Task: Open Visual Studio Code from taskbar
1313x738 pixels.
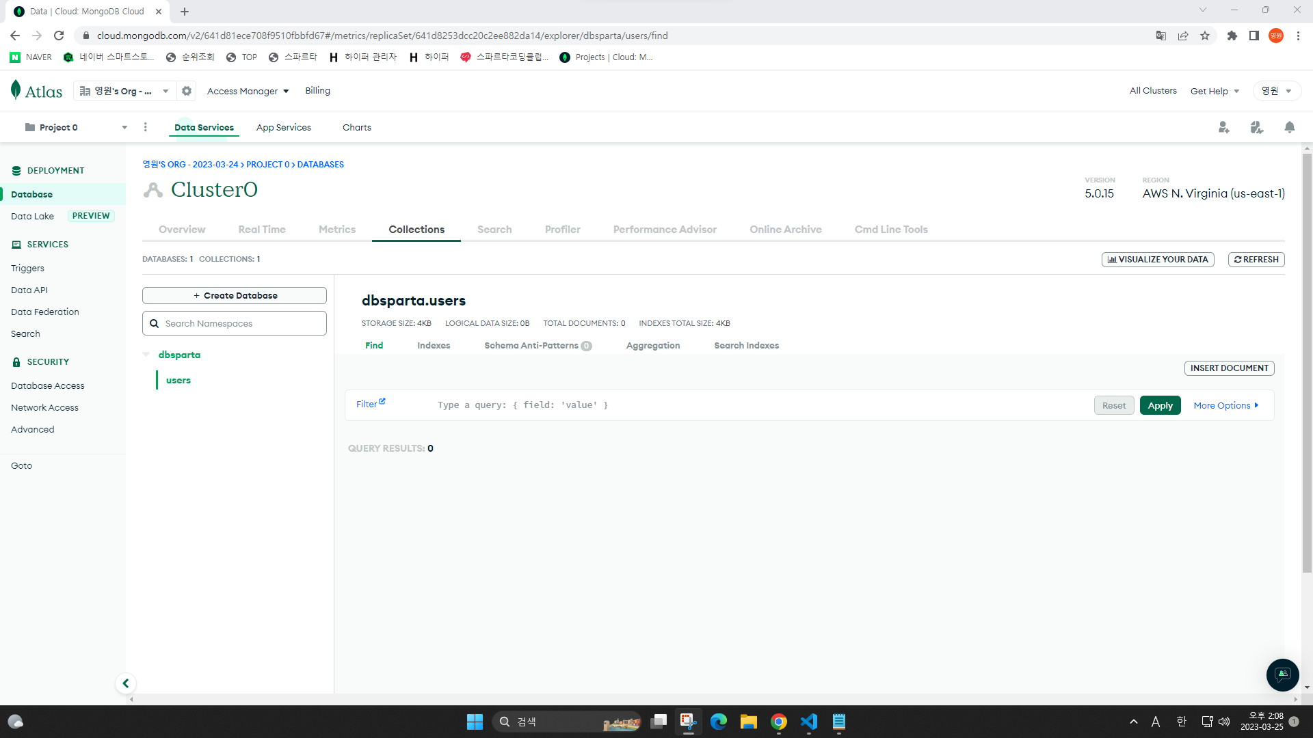Action: tap(809, 722)
